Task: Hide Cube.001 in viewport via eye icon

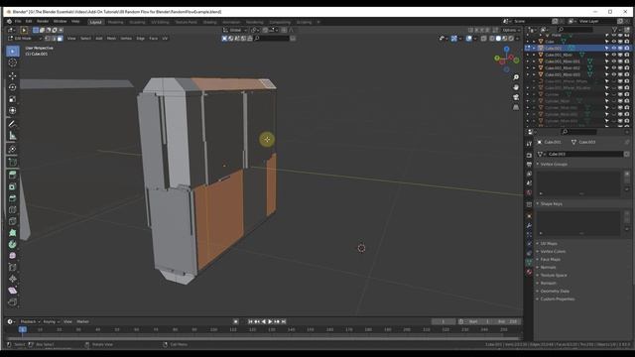Action: [614, 49]
